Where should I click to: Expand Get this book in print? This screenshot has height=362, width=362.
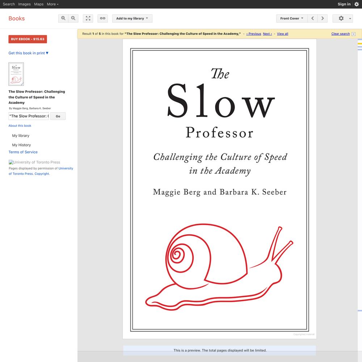[x=28, y=53]
